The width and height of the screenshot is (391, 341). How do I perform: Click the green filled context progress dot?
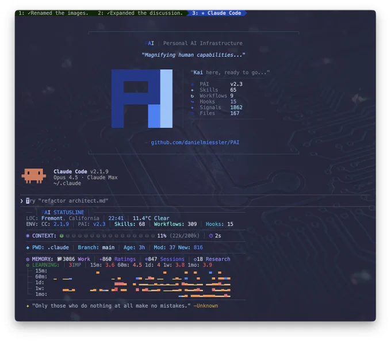tap(62, 236)
